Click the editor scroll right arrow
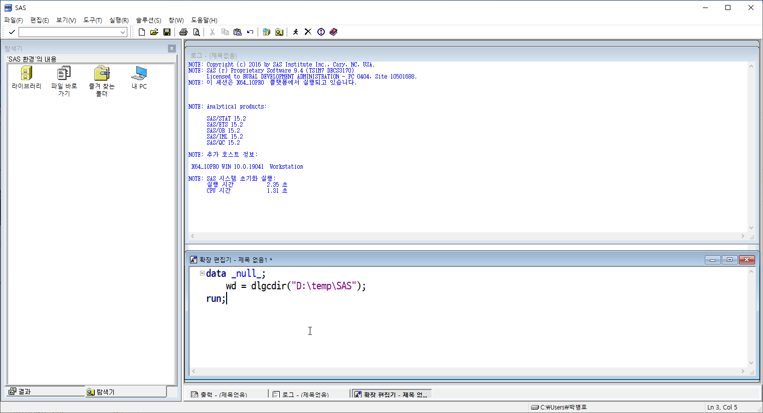 click(x=743, y=371)
